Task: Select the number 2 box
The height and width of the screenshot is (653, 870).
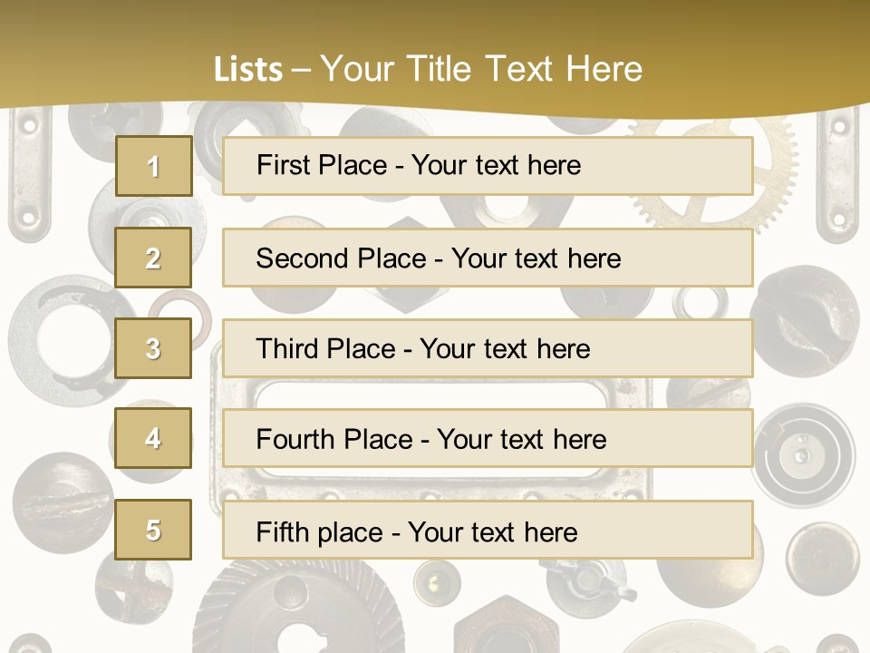Action: click(x=153, y=258)
